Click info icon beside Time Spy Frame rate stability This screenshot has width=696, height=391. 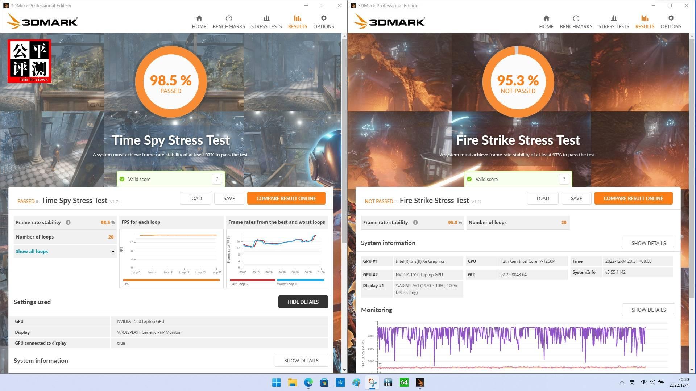coord(68,223)
